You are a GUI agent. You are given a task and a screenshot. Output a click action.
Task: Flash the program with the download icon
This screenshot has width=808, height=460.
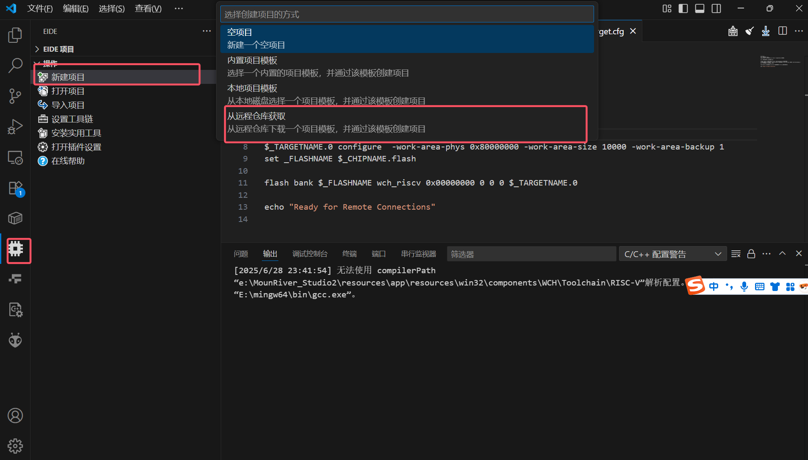765,31
